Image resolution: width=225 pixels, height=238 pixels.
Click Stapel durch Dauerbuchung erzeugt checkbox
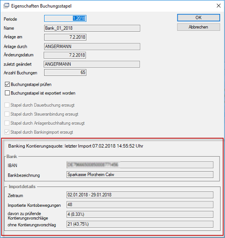pyautogui.click(x=7, y=105)
